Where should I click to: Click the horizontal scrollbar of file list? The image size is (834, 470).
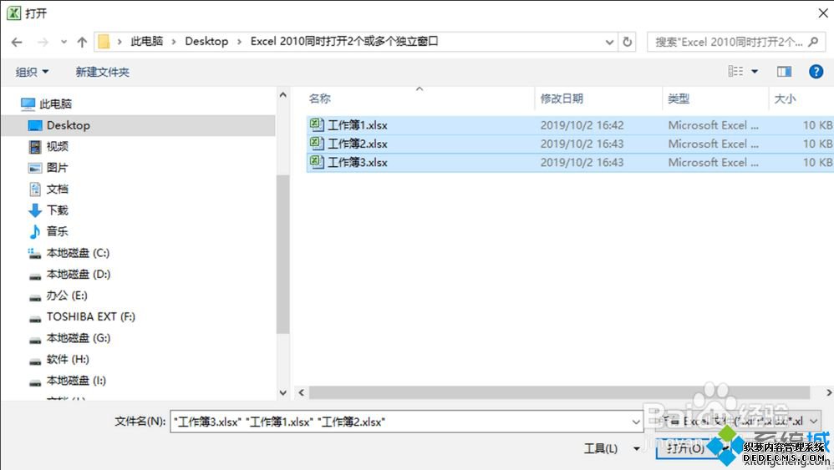coord(559,392)
